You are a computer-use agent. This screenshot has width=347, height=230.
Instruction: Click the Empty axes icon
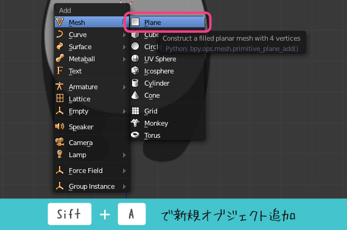coord(60,111)
